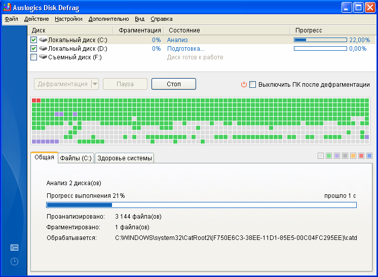Open the Настройки menu
Image resolution: width=378 pixels, height=277 pixels.
click(68, 19)
